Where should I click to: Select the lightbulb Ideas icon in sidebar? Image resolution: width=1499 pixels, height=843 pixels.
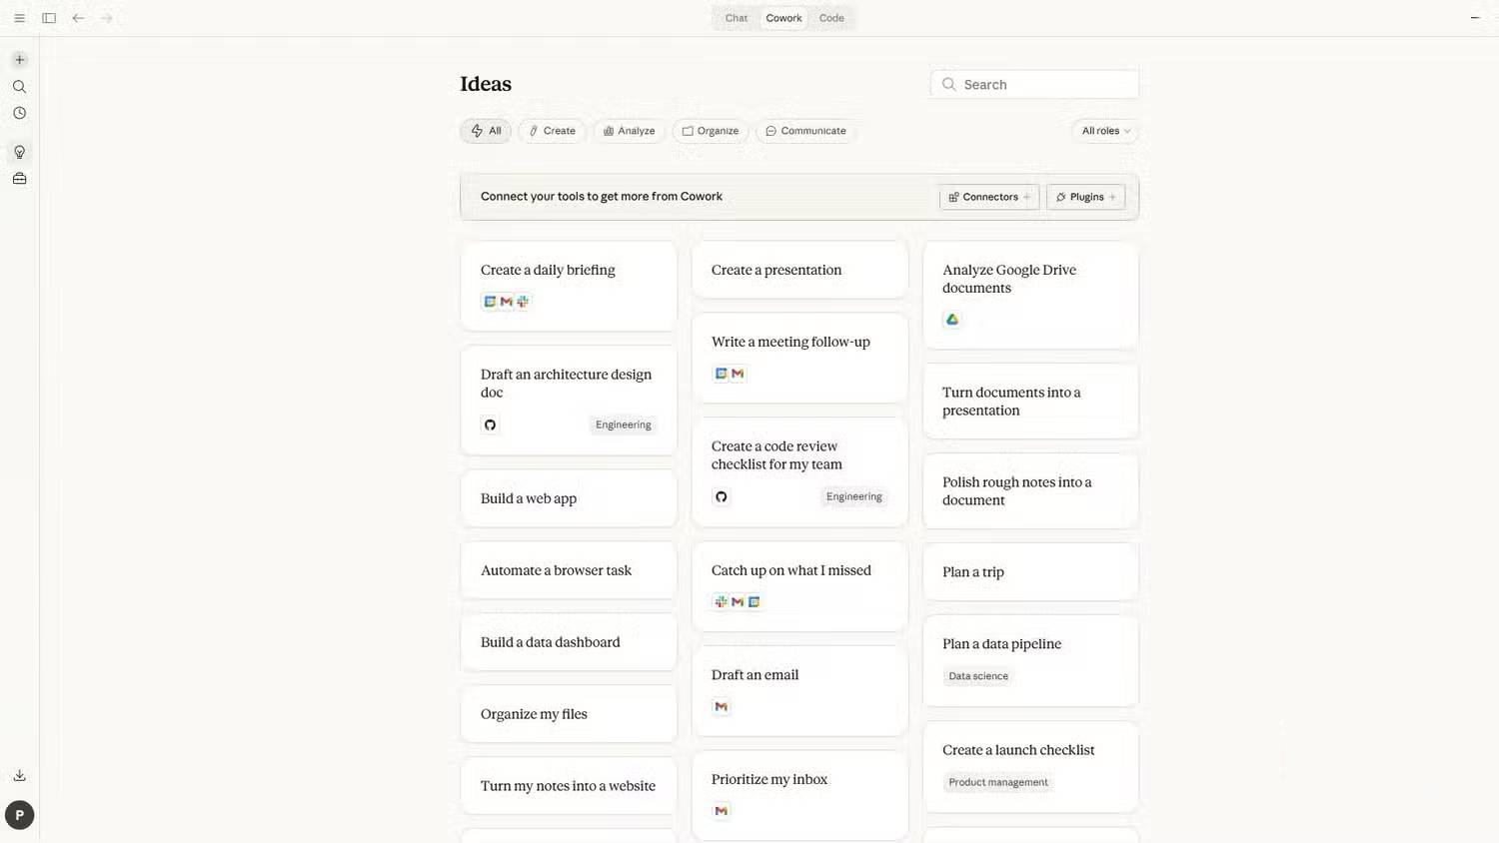click(x=19, y=152)
